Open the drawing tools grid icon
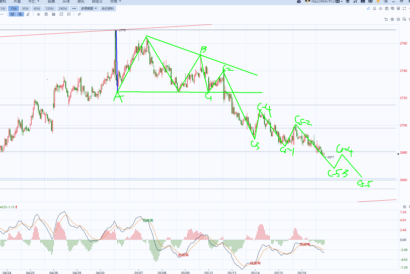This screenshot has height=274, width=410. [54, 14]
